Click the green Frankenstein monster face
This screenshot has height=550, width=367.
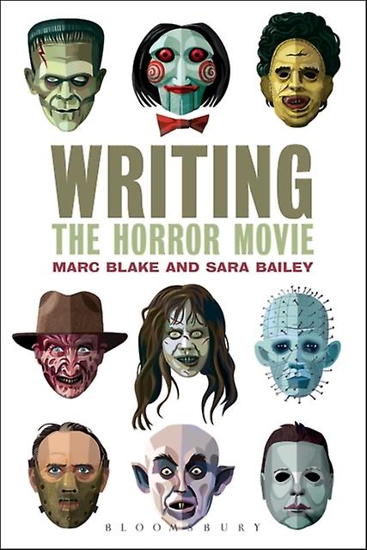coord(65,75)
